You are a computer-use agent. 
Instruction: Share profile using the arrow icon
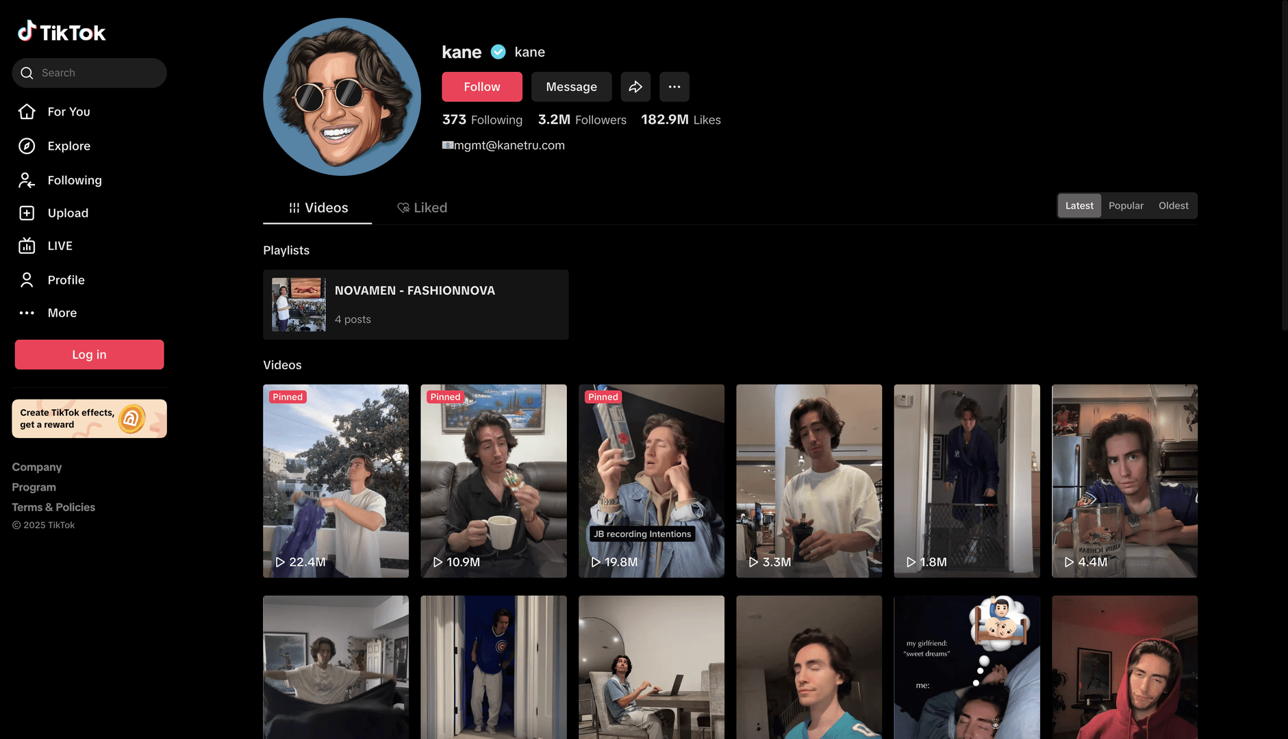(635, 87)
